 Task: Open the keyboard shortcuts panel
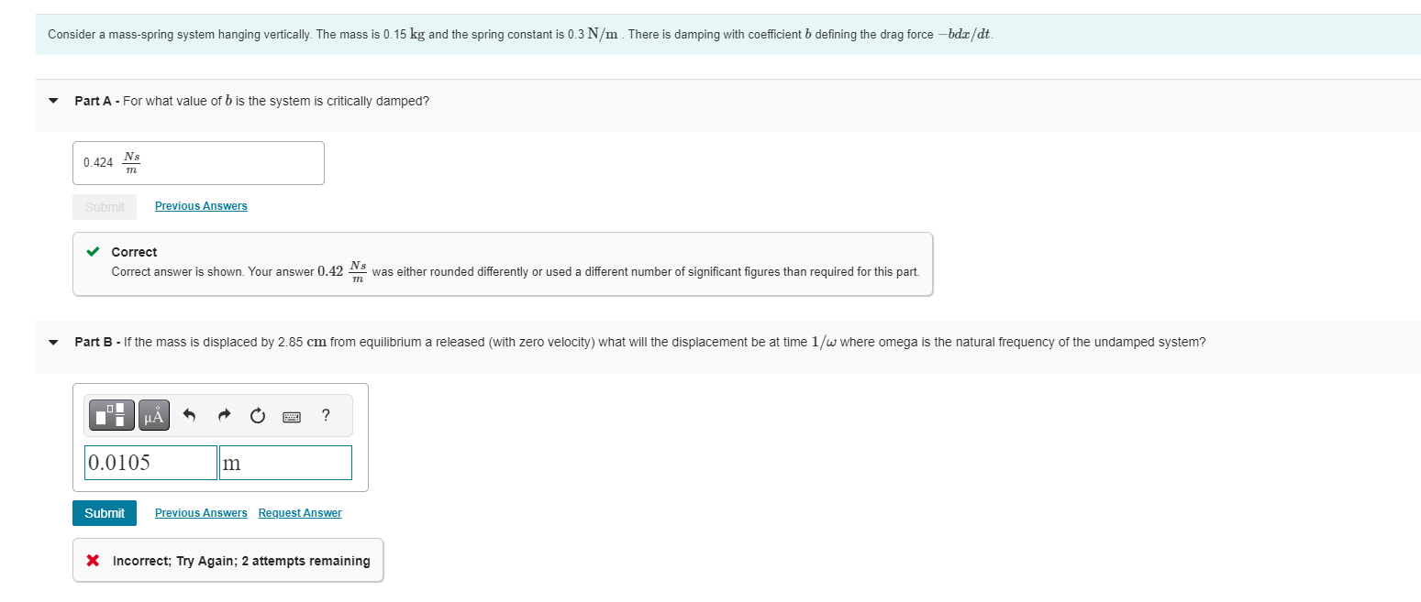coord(292,415)
